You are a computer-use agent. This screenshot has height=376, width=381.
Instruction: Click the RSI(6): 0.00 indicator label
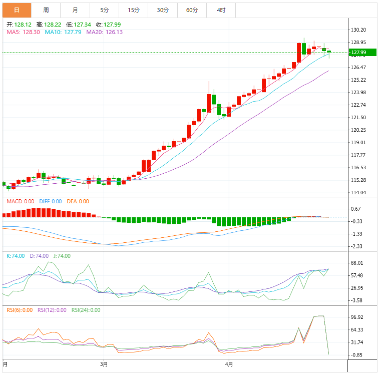[21, 310]
